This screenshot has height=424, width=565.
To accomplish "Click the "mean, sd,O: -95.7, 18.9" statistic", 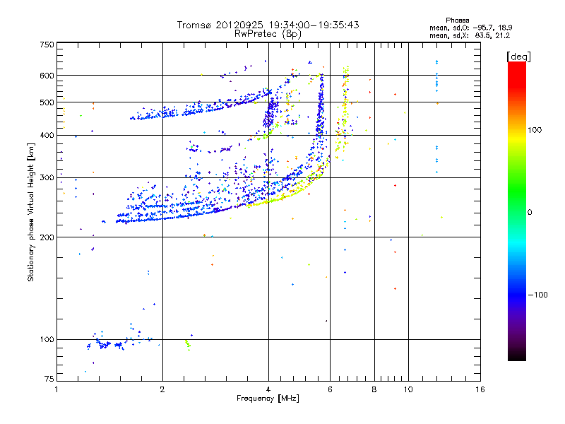I will point(470,28).
